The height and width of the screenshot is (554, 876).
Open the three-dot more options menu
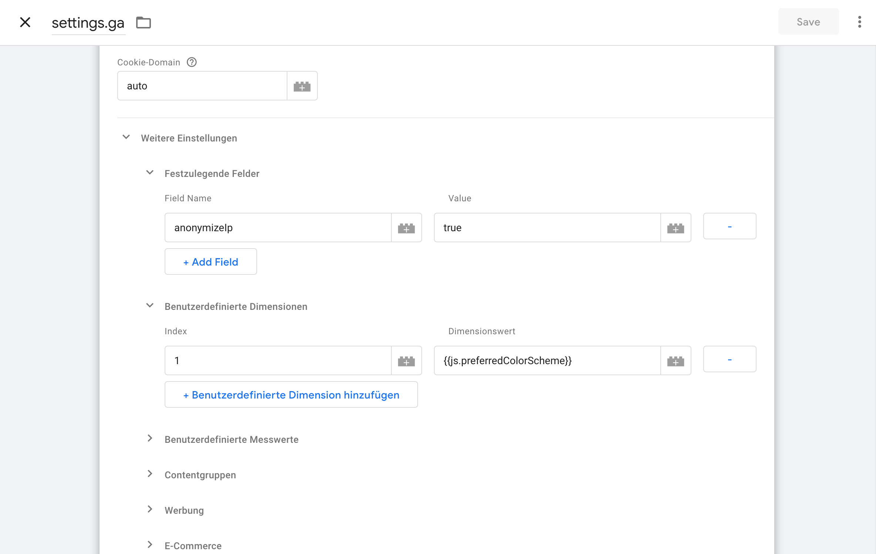click(x=859, y=22)
